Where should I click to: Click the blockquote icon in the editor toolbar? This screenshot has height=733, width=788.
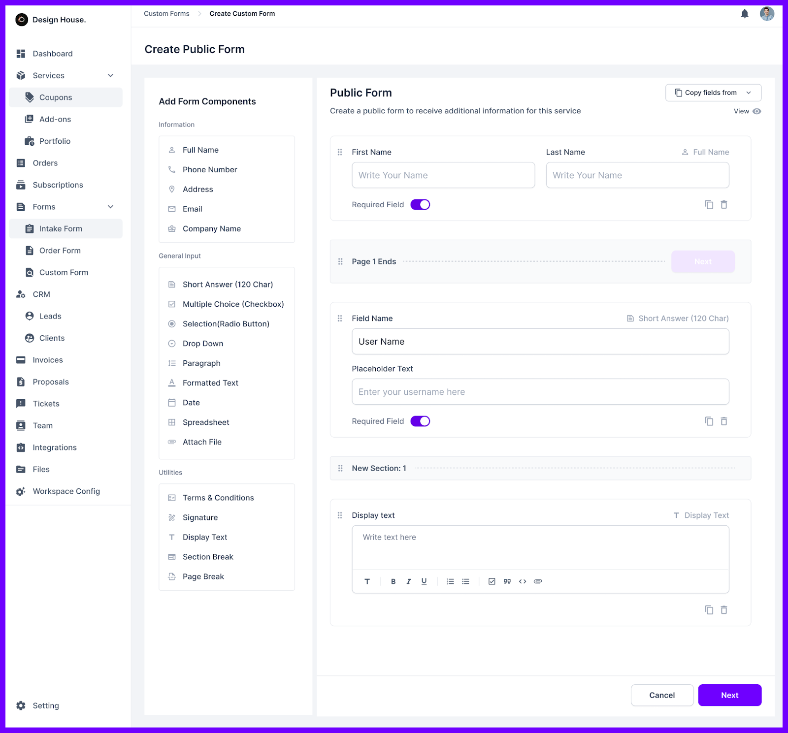pyautogui.click(x=507, y=581)
